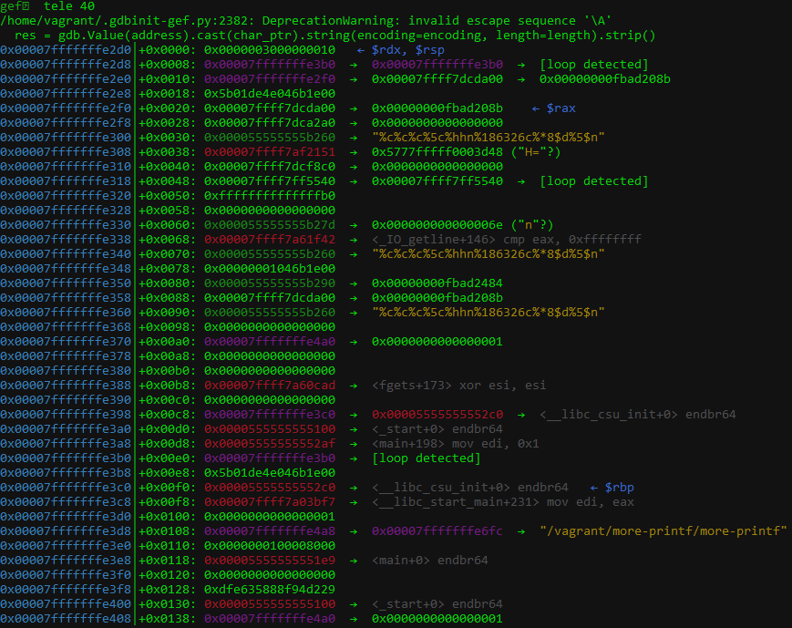The height and width of the screenshot is (628, 792).
Task: Click the "/vagrant/more-printf/more-printf" path string
Action: [x=663, y=531]
